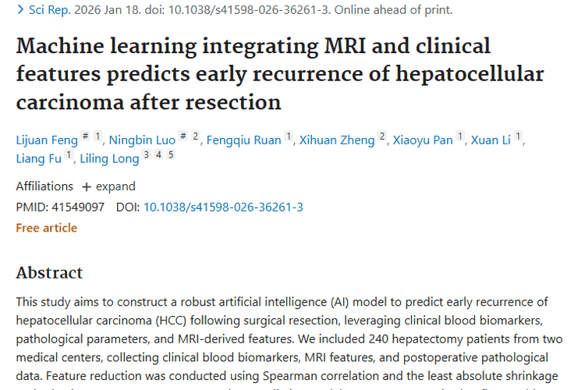This screenshot has height=390, width=585.
Task: Click author Liling Long
Action: tap(109, 159)
